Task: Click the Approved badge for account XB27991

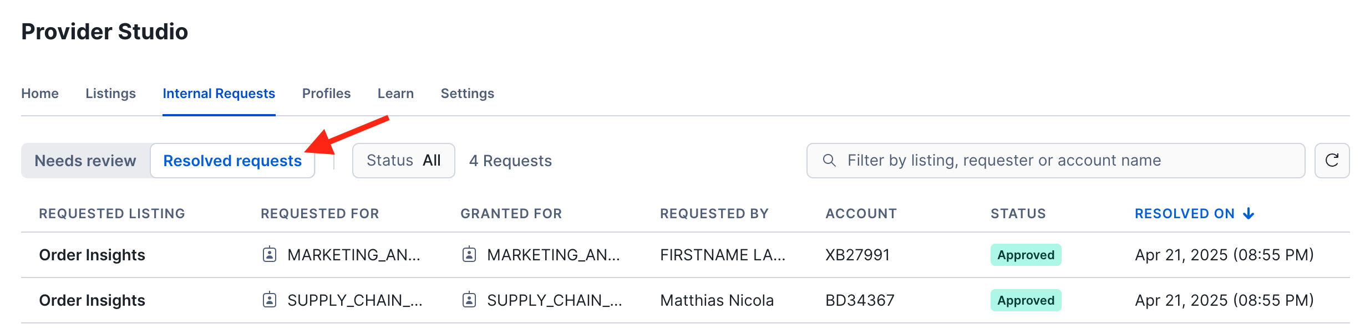Action: [x=1026, y=255]
